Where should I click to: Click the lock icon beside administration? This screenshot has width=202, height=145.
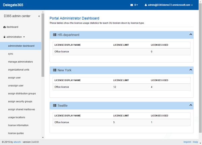4,37
